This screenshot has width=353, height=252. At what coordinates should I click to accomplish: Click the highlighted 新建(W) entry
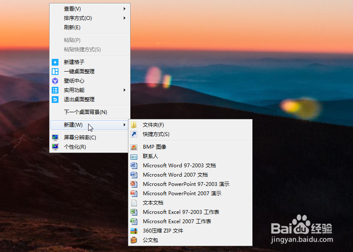click(x=90, y=125)
